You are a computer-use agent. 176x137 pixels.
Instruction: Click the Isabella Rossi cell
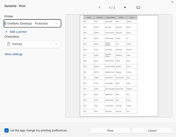[110, 95]
